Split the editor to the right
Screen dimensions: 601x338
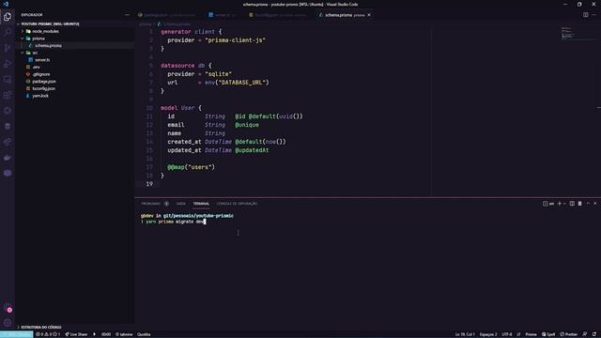coord(586,15)
